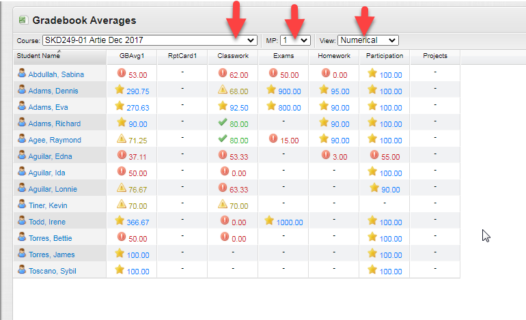This screenshot has height=320, width=526.
Task: Open student Torres, James
Action: (51, 254)
